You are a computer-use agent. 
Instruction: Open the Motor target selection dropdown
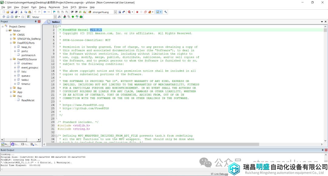[55, 17]
